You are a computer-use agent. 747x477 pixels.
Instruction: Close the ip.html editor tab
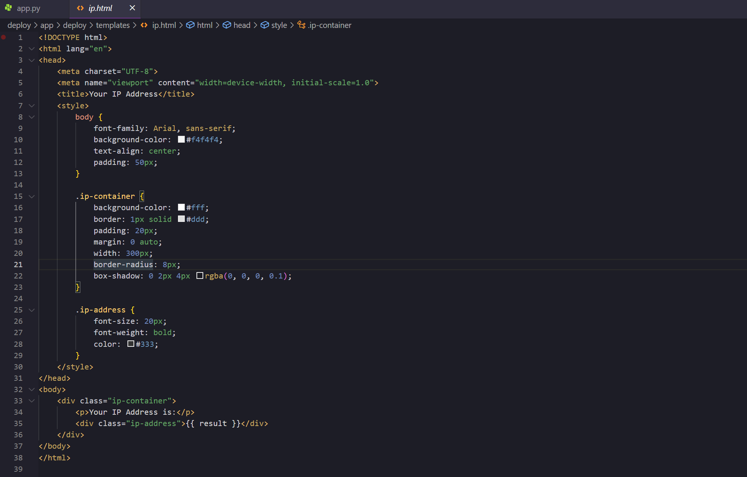132,8
